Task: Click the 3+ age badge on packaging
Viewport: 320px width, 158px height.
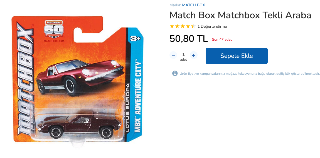Action: pos(135,38)
